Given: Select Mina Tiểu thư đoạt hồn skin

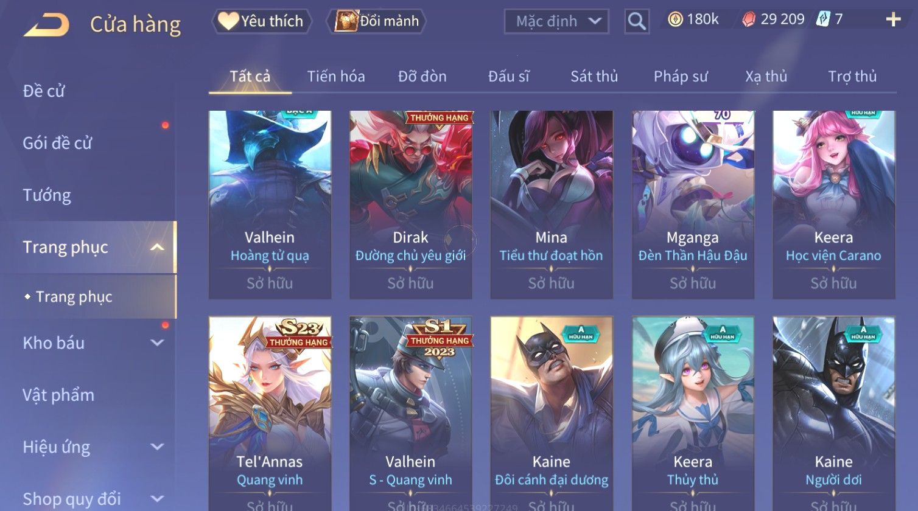Looking at the screenshot, I should click(x=552, y=204).
